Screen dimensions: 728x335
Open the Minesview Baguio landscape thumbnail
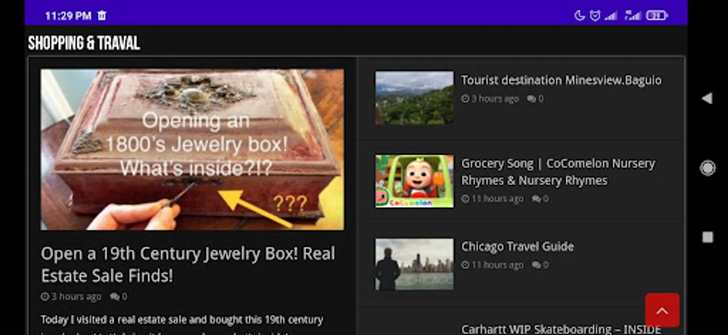[x=415, y=98]
